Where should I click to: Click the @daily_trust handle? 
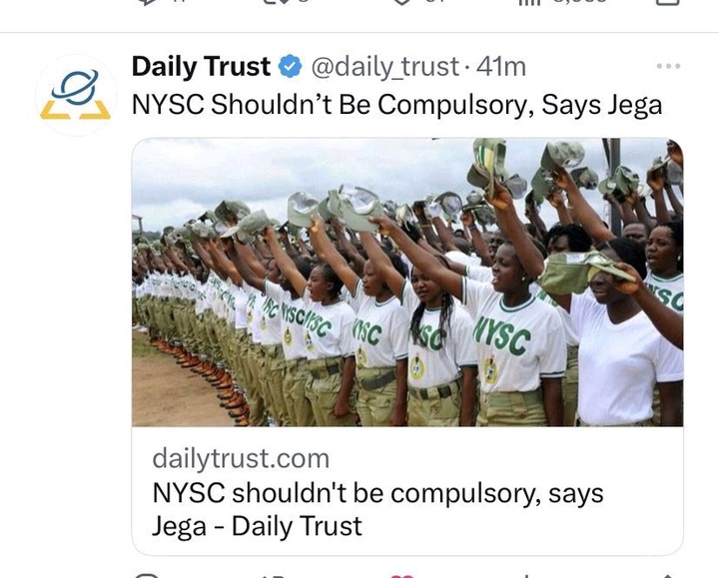tap(384, 67)
